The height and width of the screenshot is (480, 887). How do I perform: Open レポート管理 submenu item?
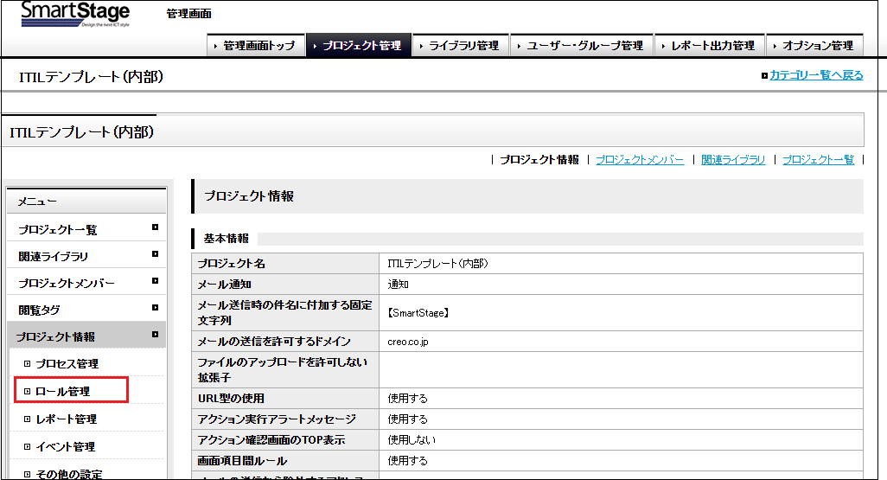point(67,419)
